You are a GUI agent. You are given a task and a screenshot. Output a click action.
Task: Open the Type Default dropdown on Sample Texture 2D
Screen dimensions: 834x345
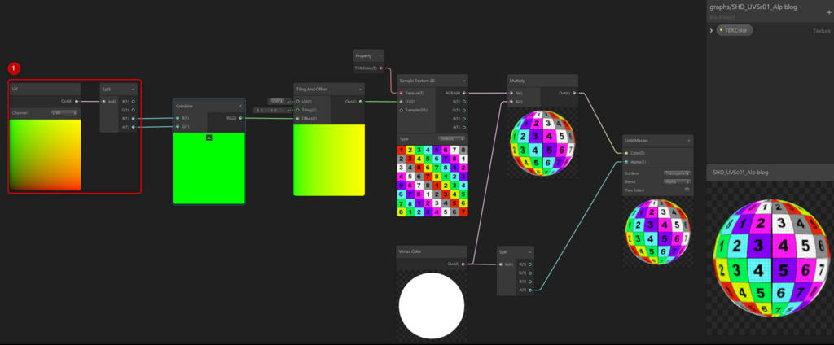[x=452, y=138]
